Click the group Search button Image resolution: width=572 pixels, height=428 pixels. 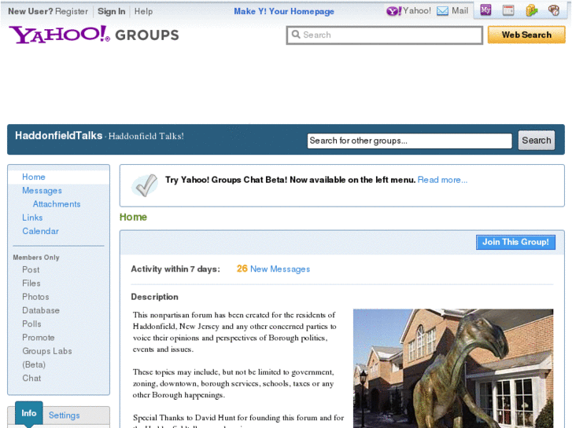point(537,141)
